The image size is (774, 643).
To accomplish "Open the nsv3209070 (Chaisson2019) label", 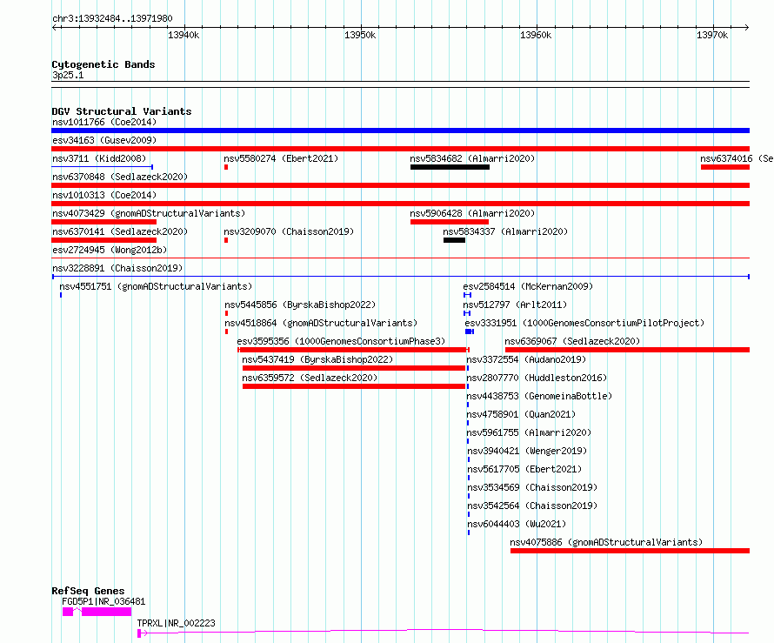I will [289, 231].
